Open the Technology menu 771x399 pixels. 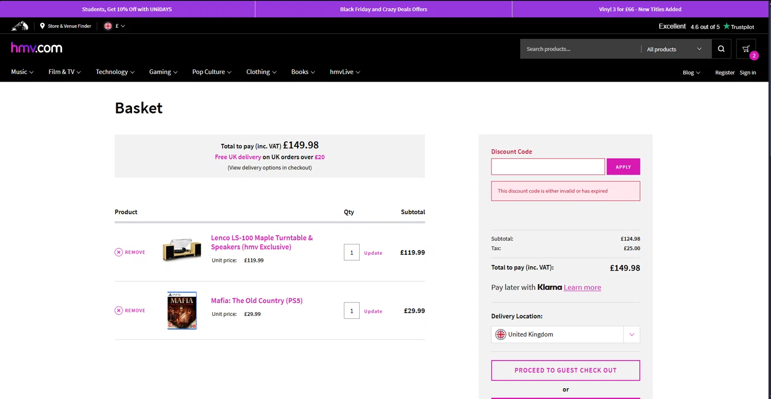(115, 72)
